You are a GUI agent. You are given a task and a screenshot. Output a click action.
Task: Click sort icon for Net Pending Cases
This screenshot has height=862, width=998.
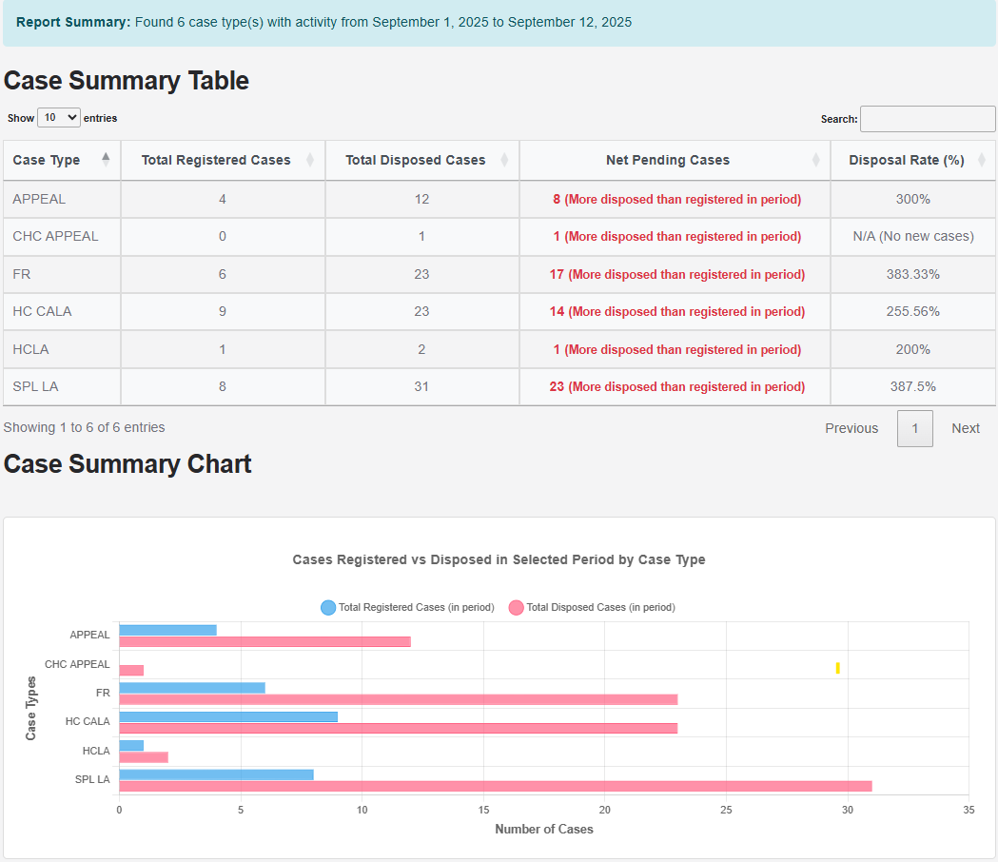coord(815,160)
